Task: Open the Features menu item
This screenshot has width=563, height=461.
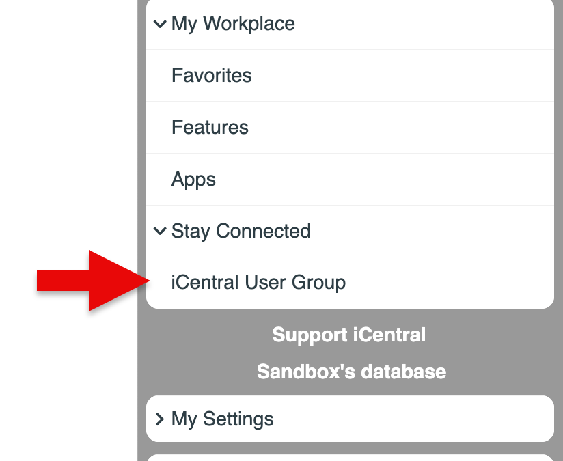Action: (x=210, y=127)
